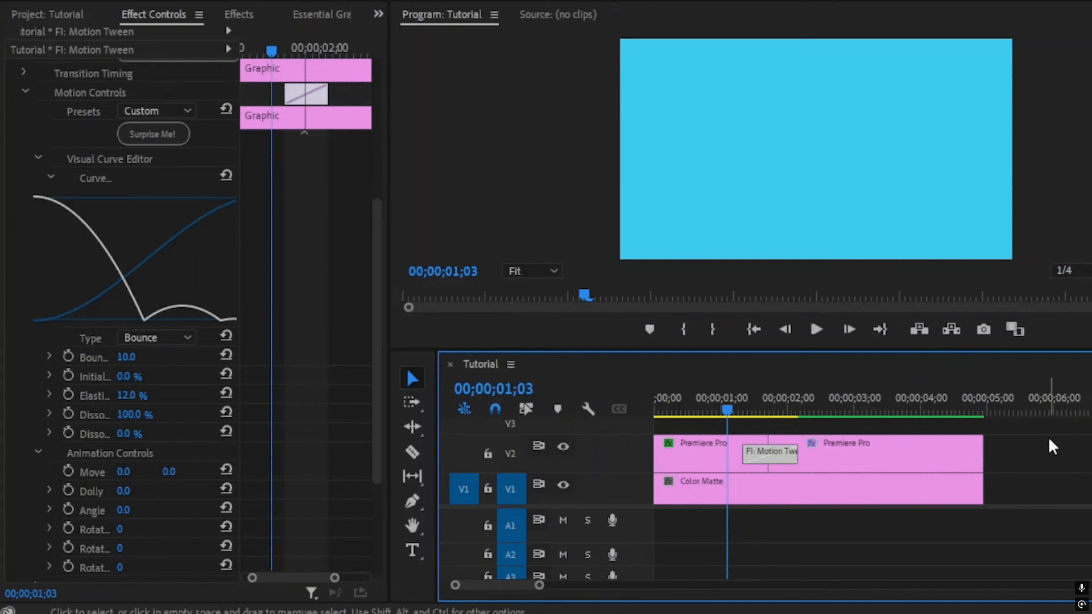
Task: Select the Type tool
Action: [412, 550]
